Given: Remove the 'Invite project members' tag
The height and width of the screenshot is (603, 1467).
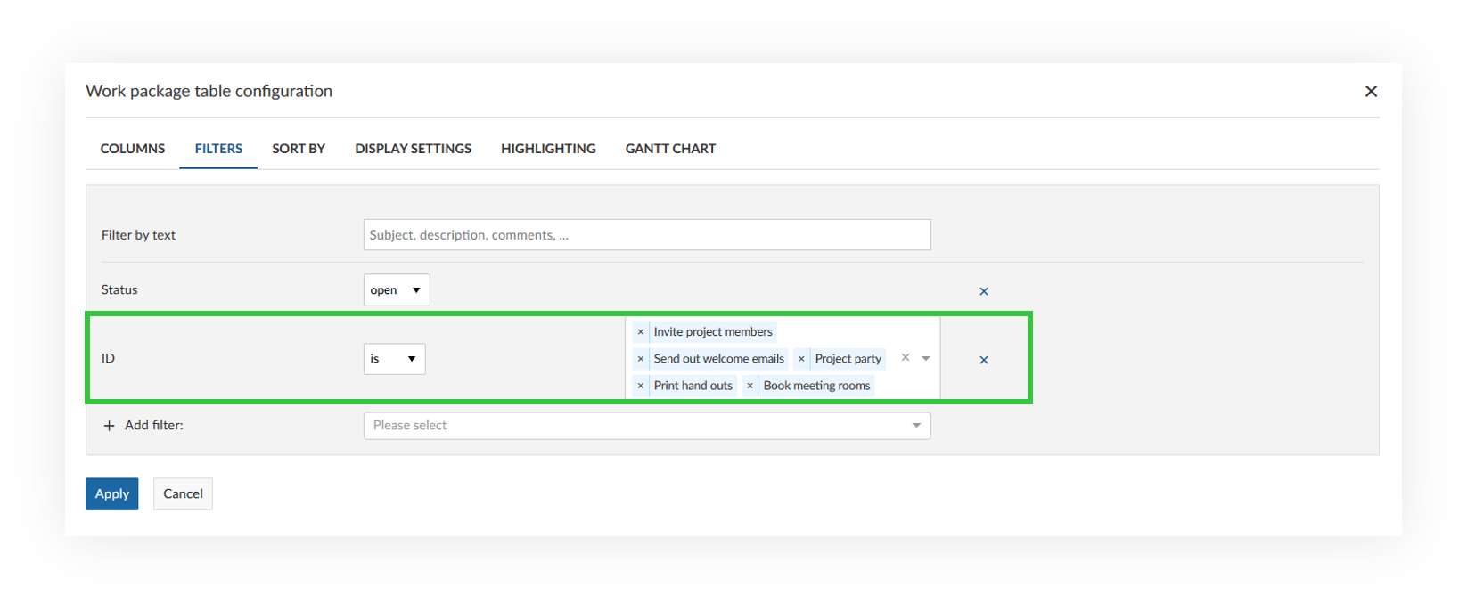Looking at the screenshot, I should [640, 332].
